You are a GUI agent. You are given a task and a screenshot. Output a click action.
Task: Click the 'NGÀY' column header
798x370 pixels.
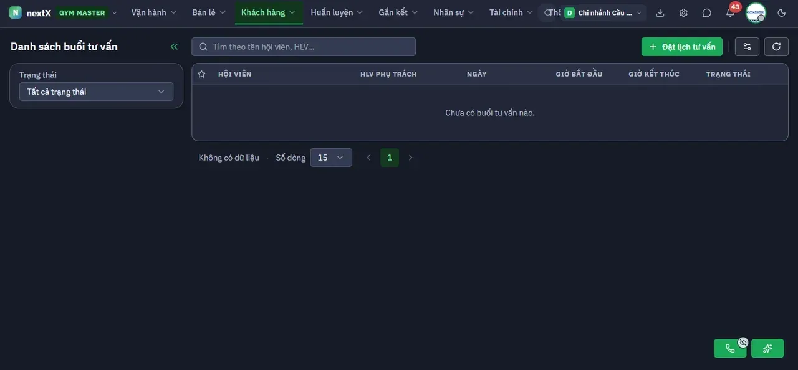point(476,74)
